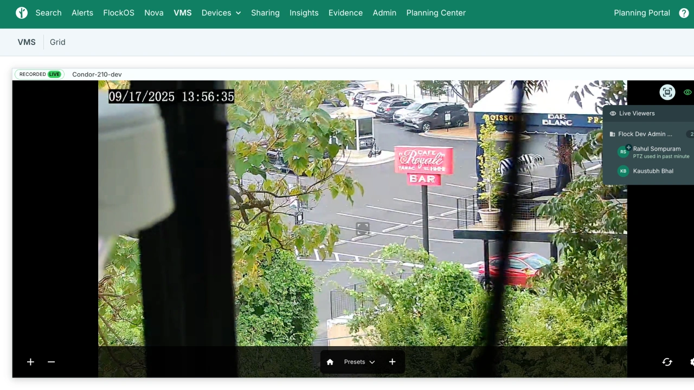Click the camera focus icon button
Image resolution: width=694 pixels, height=390 pixels.
667,92
